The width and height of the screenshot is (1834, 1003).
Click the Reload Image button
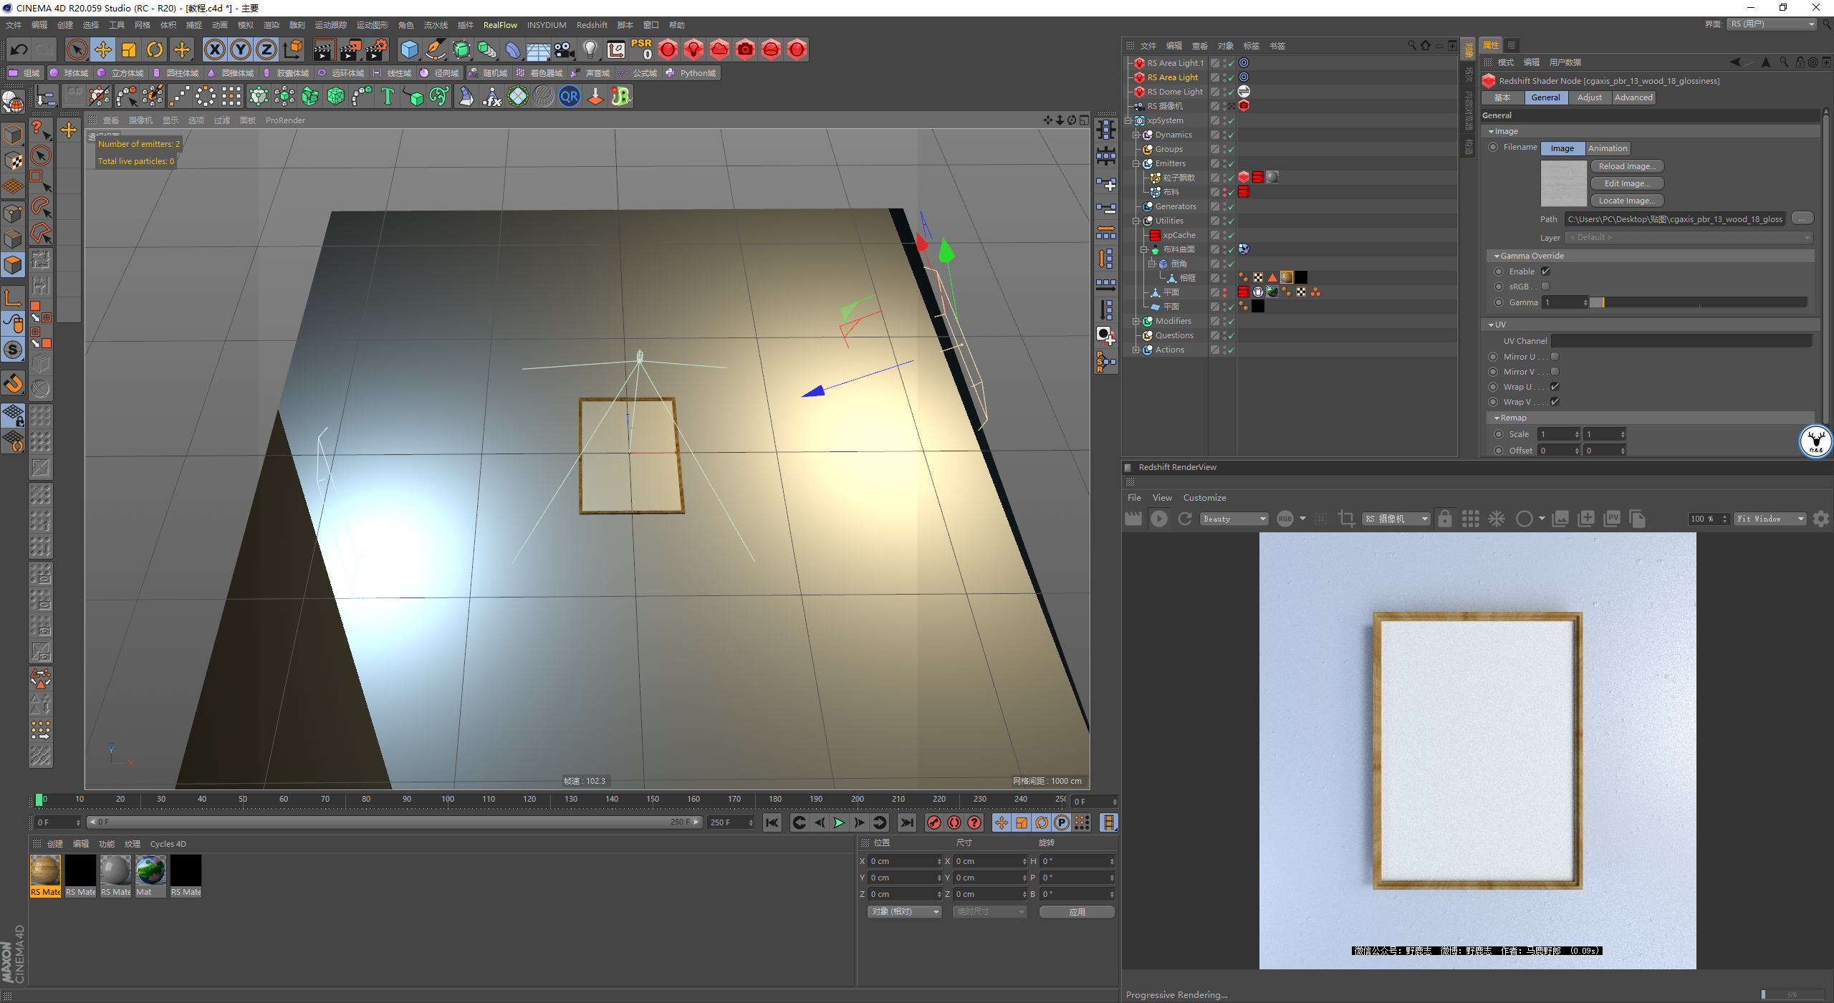(x=1626, y=166)
